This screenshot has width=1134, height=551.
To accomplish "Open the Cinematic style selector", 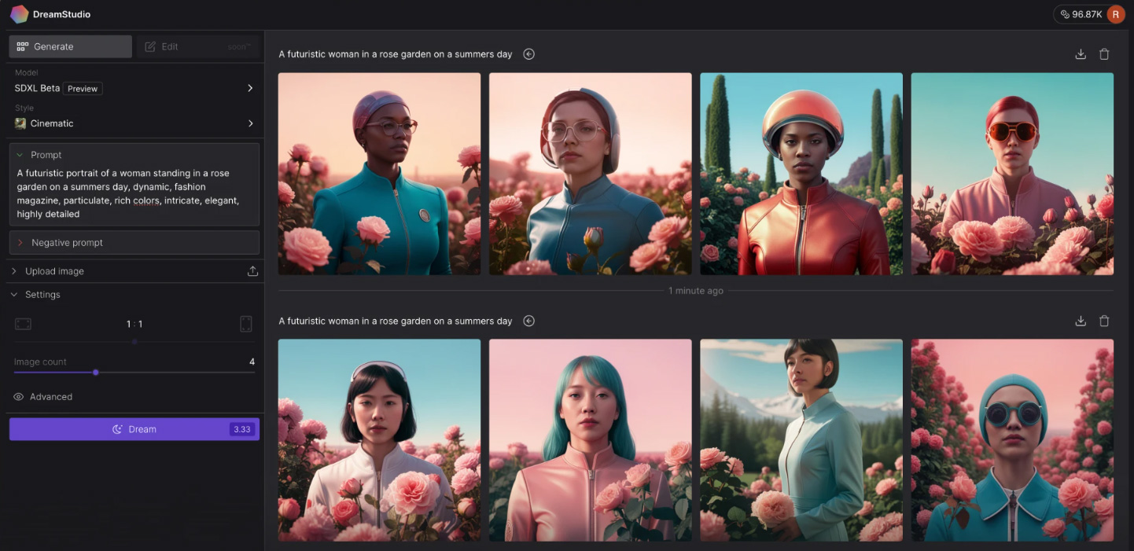I will (134, 123).
